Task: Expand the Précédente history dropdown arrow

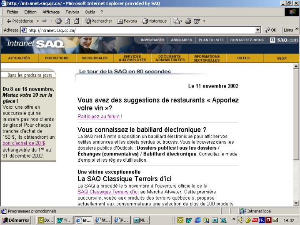Action: tap(37, 21)
